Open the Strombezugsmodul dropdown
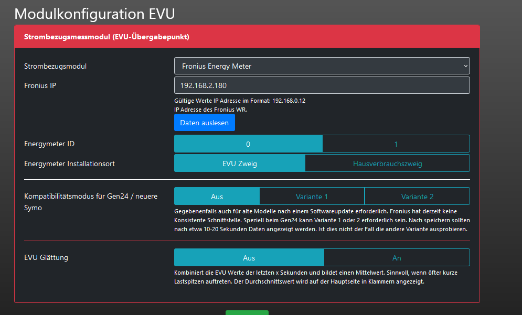The width and height of the screenshot is (522, 315). pos(322,66)
